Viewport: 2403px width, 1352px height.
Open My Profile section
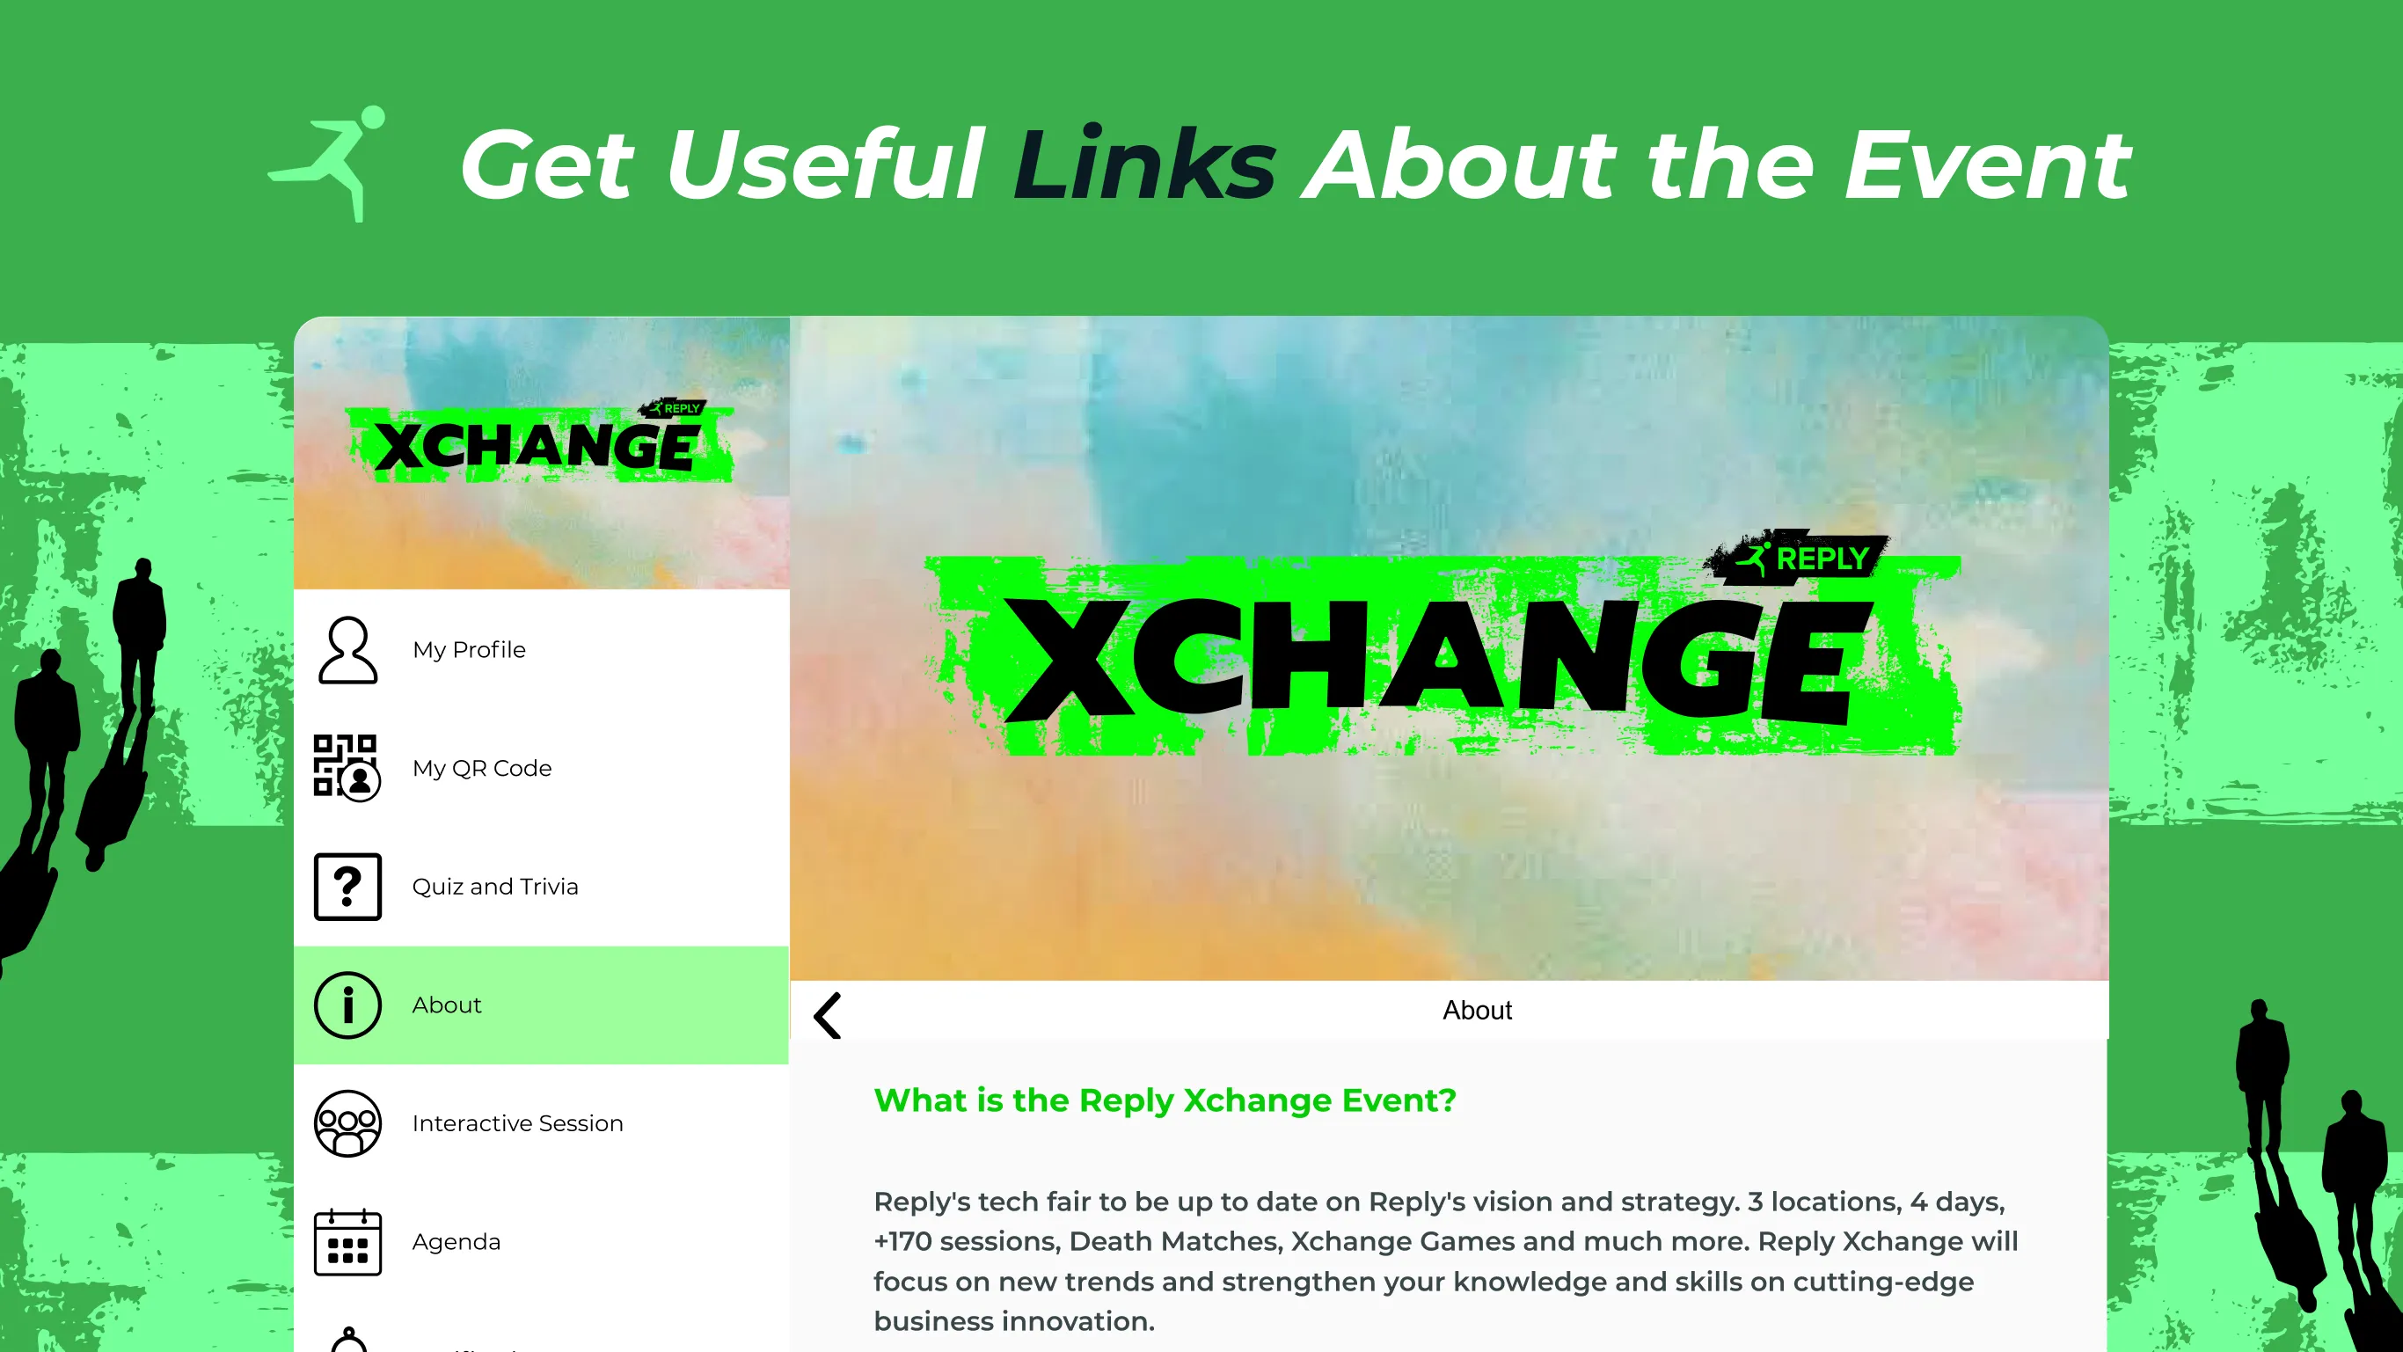540,649
